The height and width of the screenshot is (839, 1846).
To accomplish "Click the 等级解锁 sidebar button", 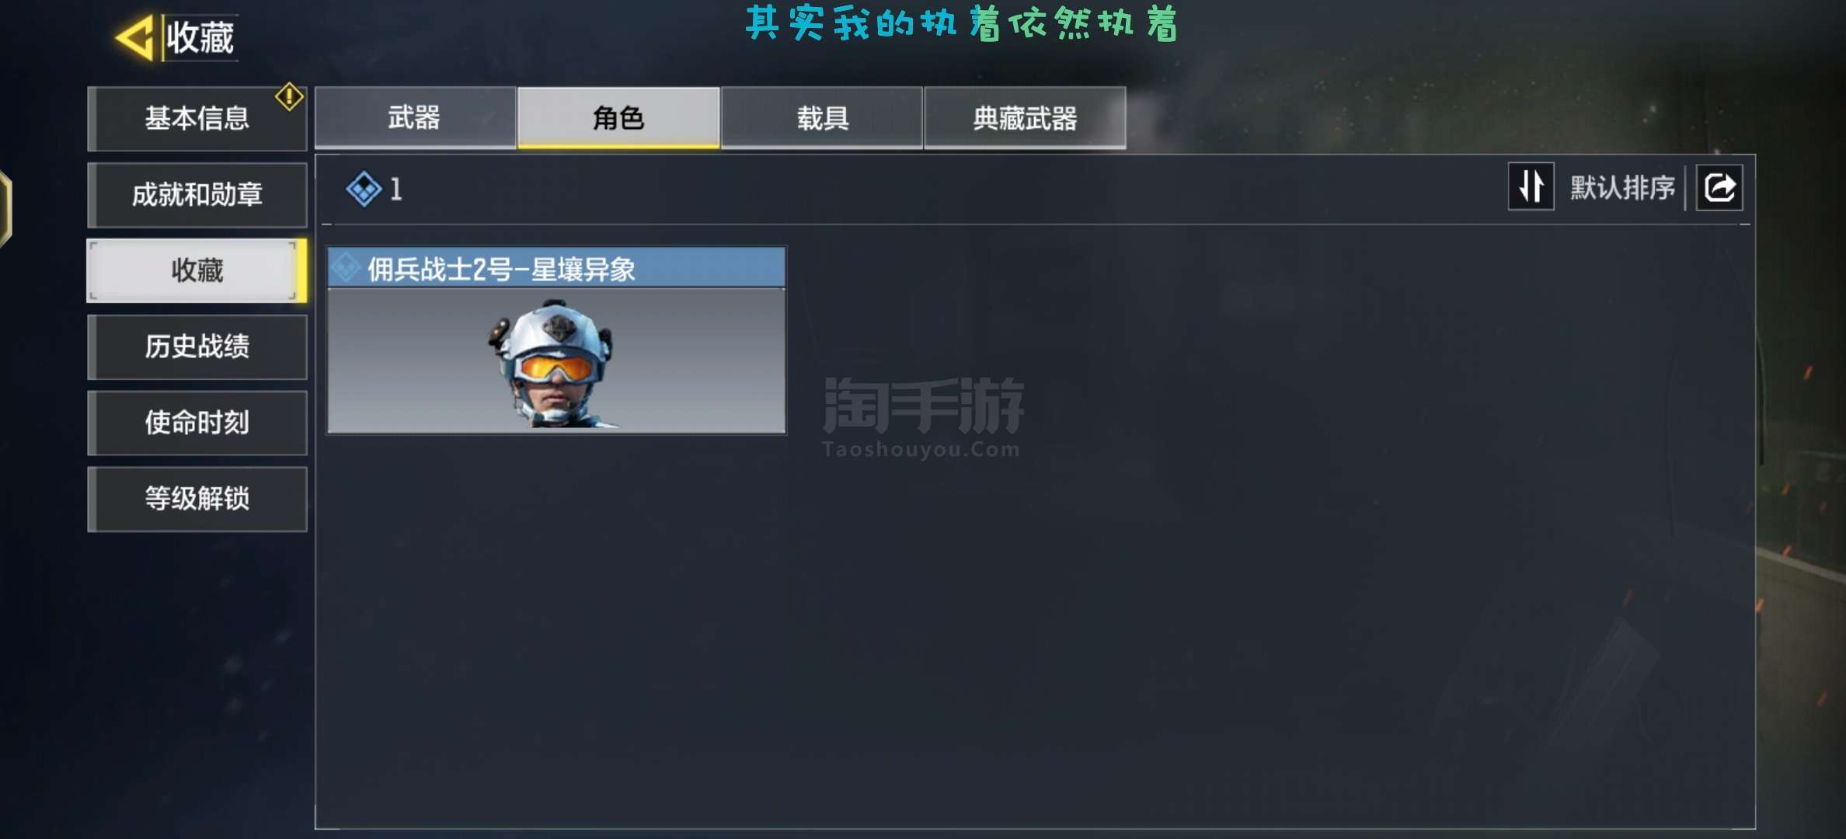I will (x=197, y=499).
